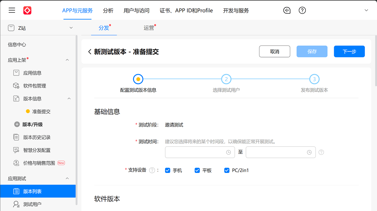Click the 价格与销售范围 currency icon
Viewport: 377px width, 211px height.
point(16,163)
